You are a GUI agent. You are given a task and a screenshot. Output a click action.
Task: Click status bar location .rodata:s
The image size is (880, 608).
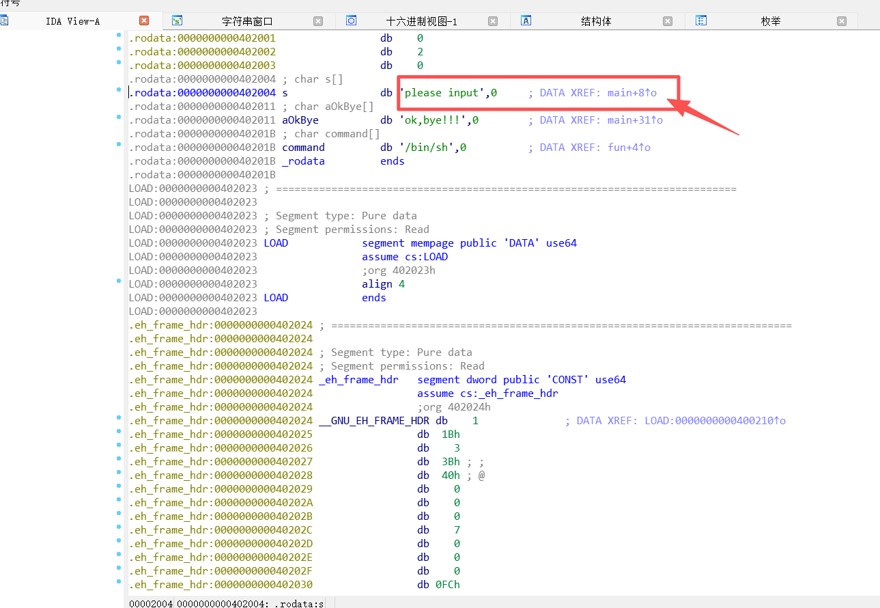click(x=300, y=603)
